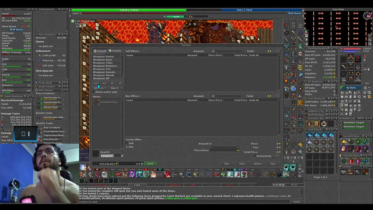Toggle the Level filter button
The image size is (373, 210).
pyautogui.click(x=96, y=83)
